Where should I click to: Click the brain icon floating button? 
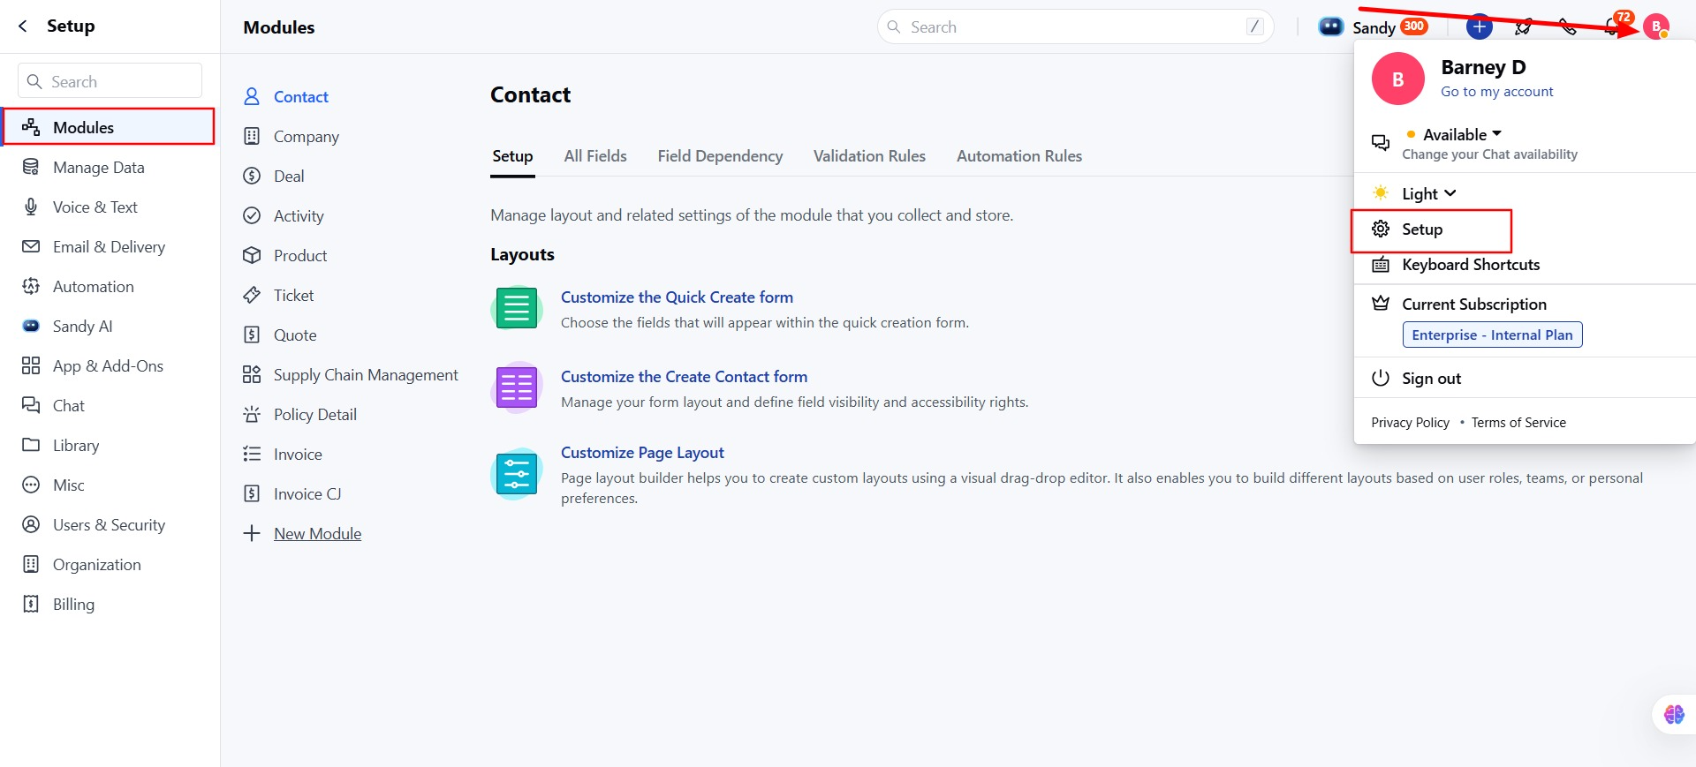(x=1674, y=714)
